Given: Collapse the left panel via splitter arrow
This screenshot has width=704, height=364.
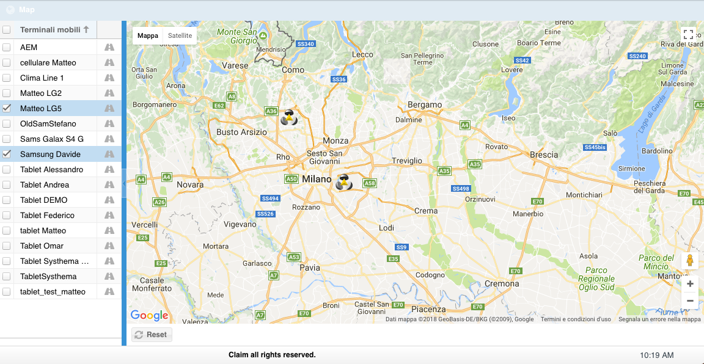Looking at the screenshot, I should tap(124, 184).
